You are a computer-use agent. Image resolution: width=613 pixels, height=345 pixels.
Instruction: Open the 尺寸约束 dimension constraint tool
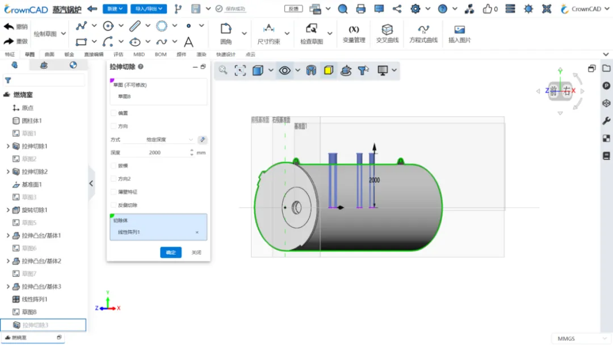click(268, 33)
